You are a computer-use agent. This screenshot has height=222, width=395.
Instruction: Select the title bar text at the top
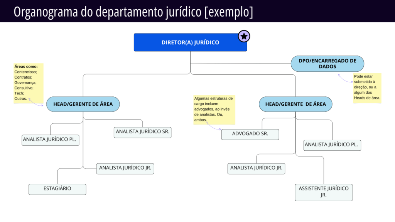click(133, 12)
